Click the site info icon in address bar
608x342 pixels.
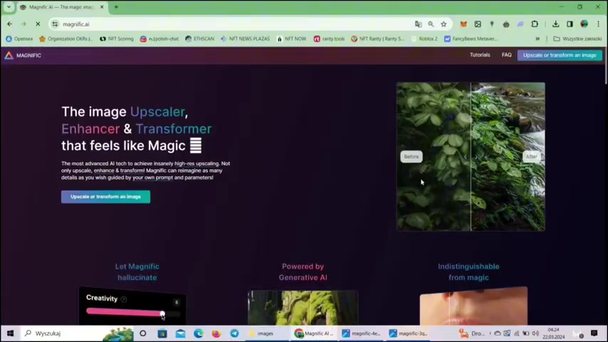click(55, 24)
